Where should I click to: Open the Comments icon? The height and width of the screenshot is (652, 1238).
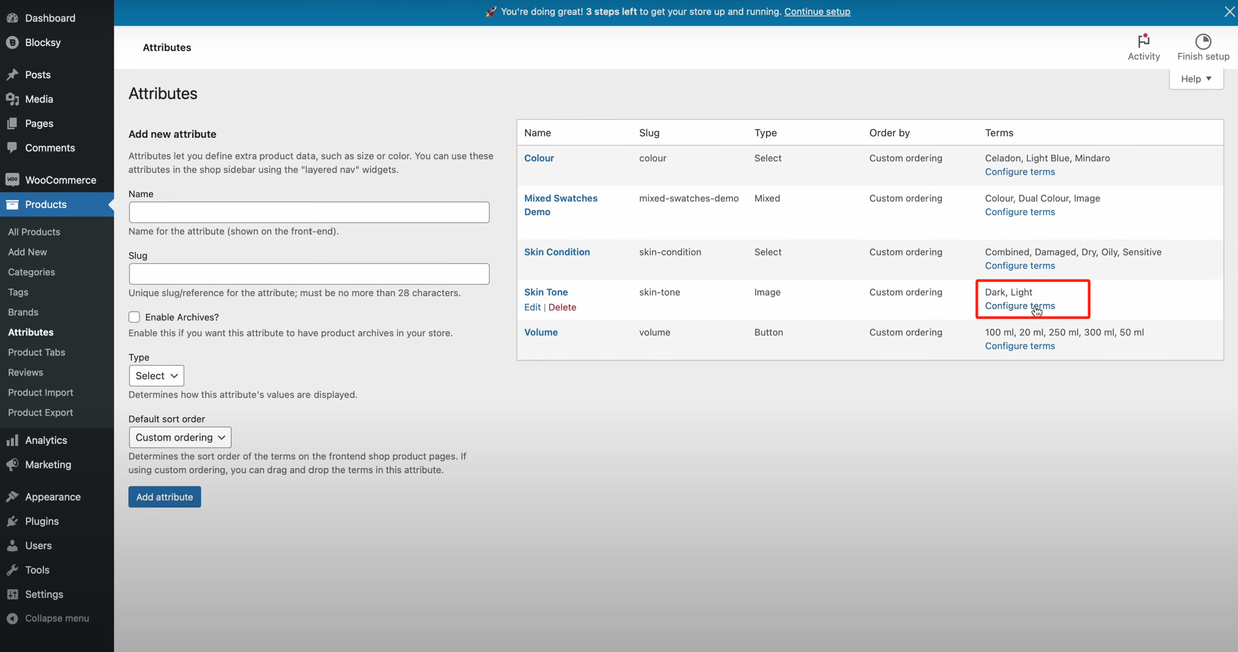(x=12, y=147)
